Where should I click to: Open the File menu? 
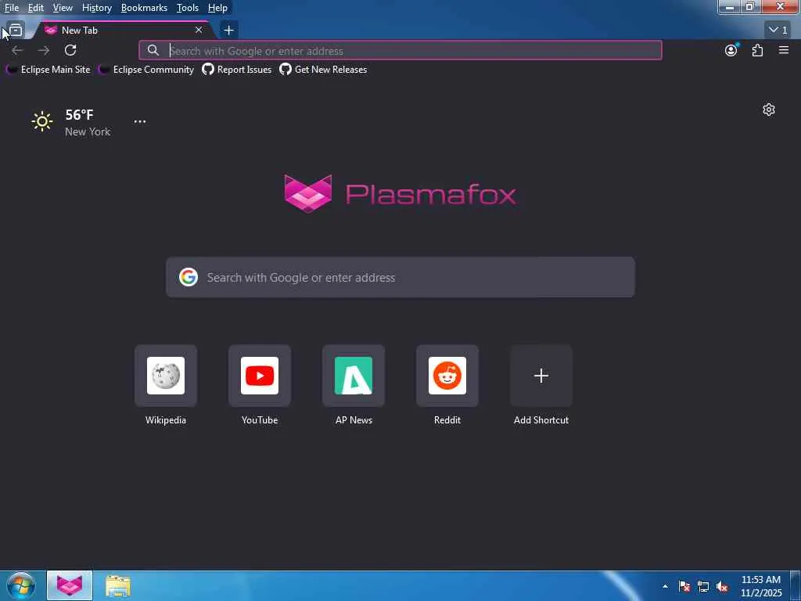11,8
